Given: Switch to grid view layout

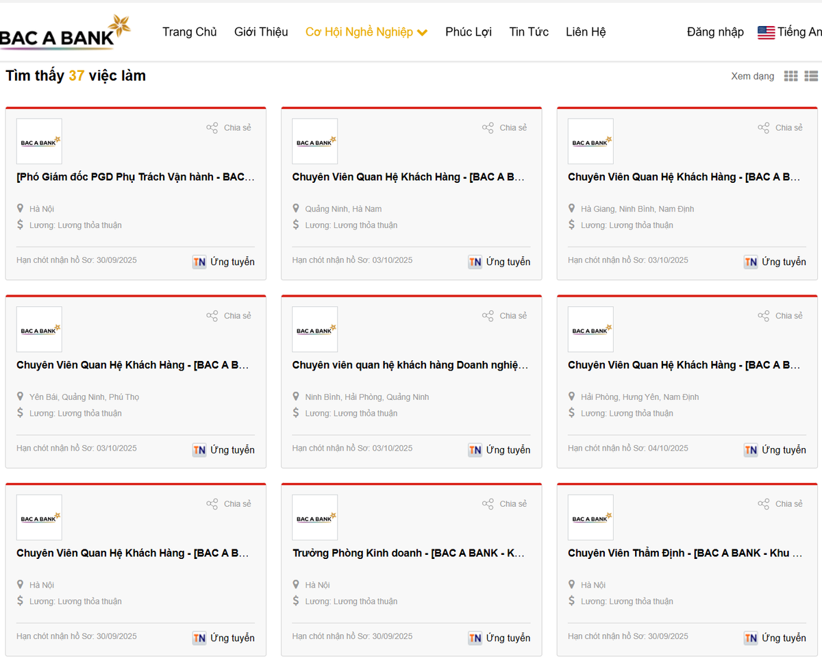Looking at the screenshot, I should (x=791, y=76).
